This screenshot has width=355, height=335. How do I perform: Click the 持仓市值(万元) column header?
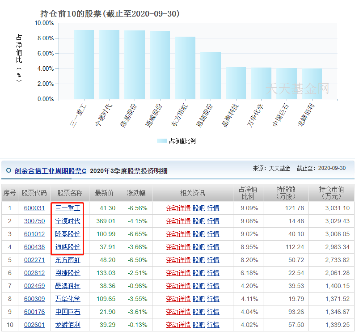(x=331, y=193)
